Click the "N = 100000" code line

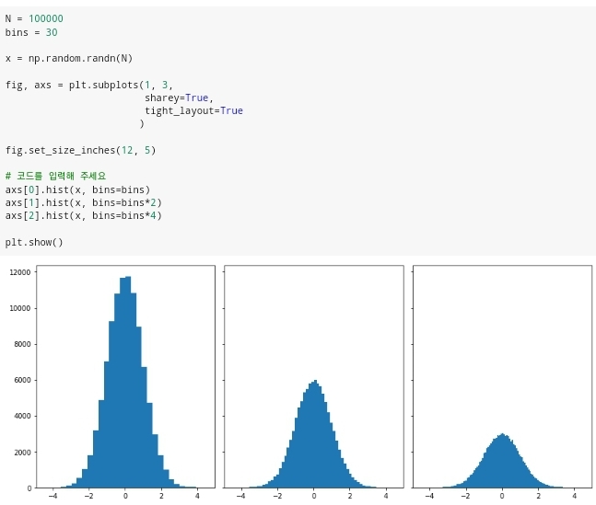pos(34,18)
